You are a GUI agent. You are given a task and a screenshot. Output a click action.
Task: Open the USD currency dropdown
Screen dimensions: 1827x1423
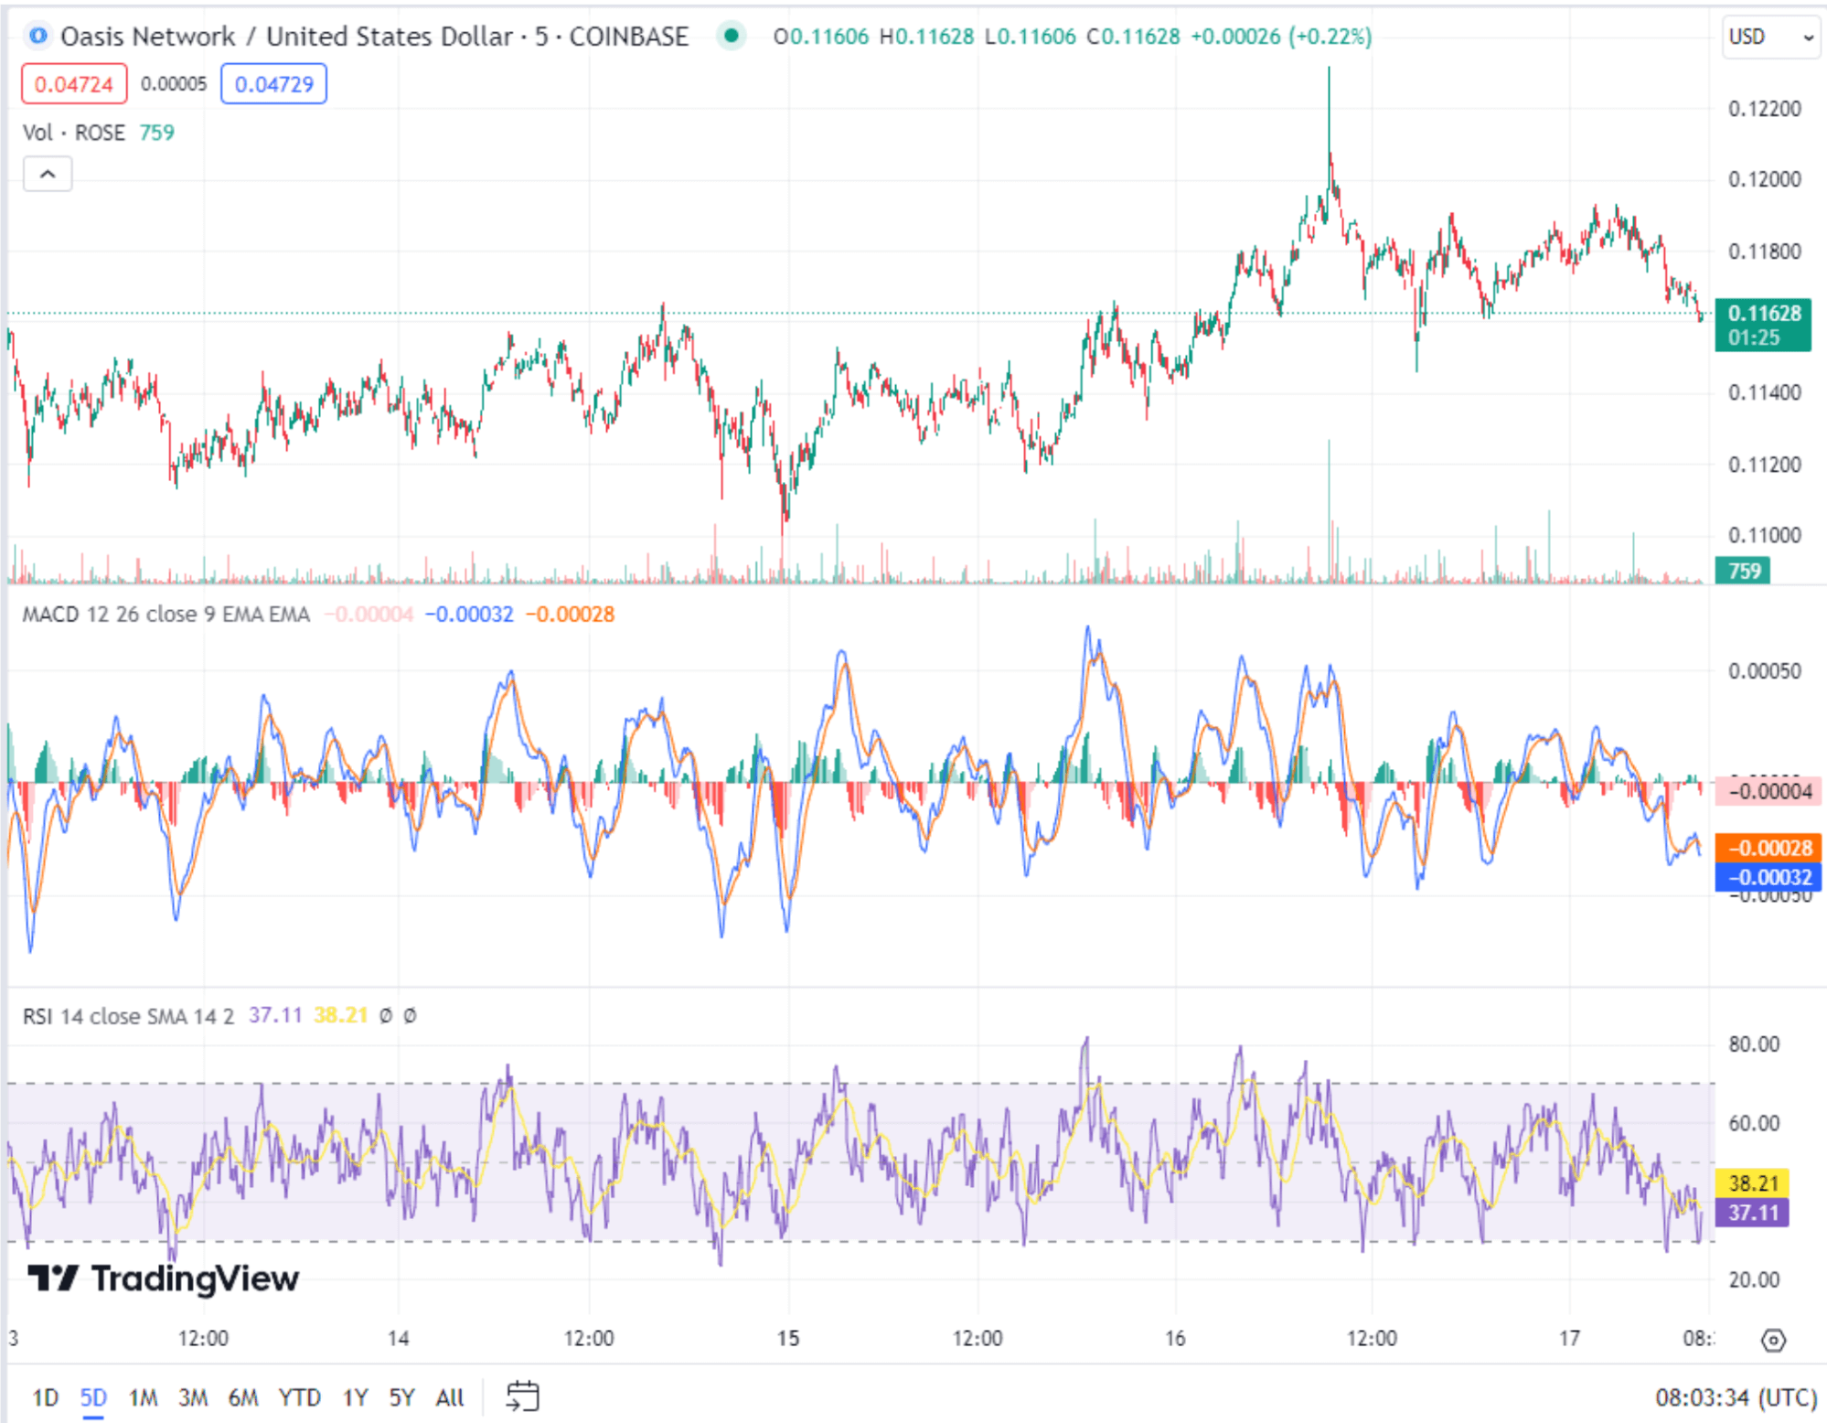(x=1769, y=37)
